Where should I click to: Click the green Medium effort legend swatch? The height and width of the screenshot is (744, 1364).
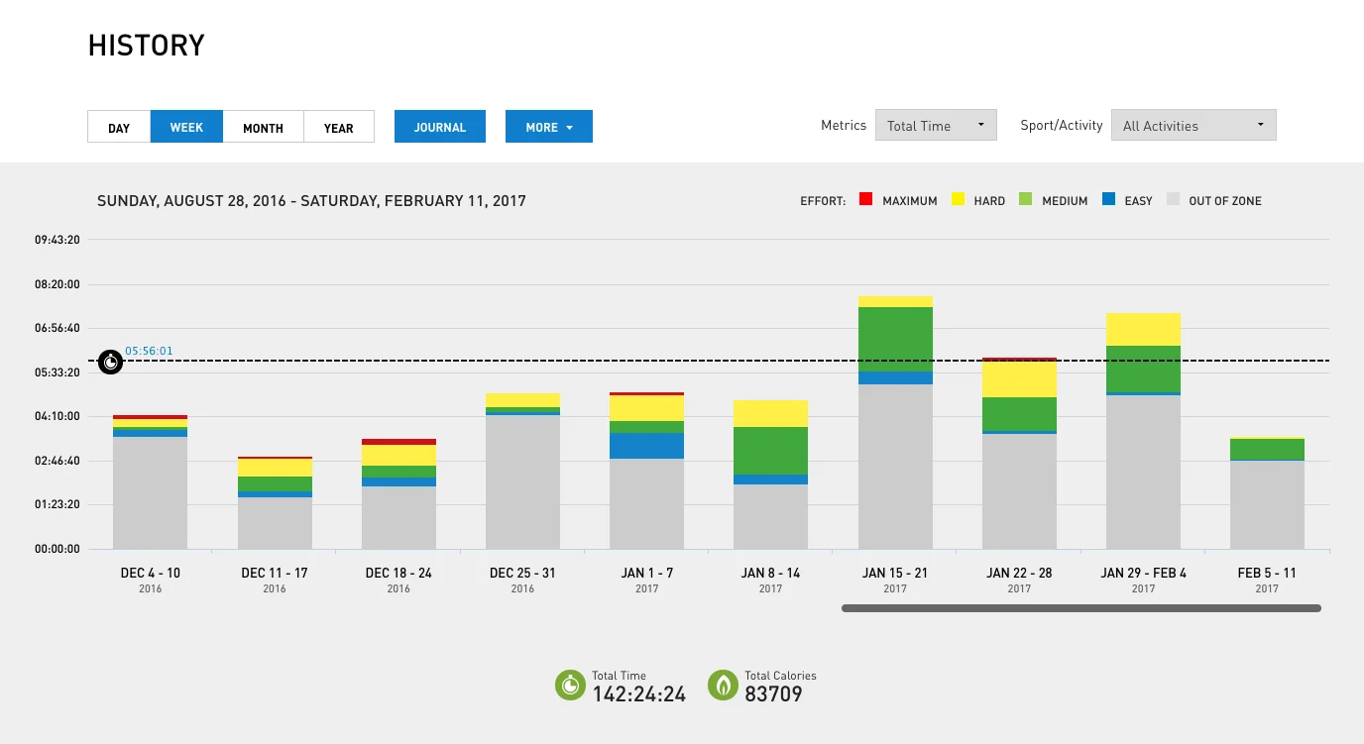(1025, 200)
